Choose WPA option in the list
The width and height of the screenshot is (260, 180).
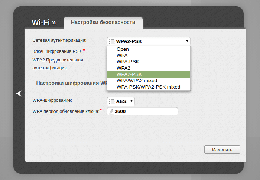pyautogui.click(x=149, y=56)
